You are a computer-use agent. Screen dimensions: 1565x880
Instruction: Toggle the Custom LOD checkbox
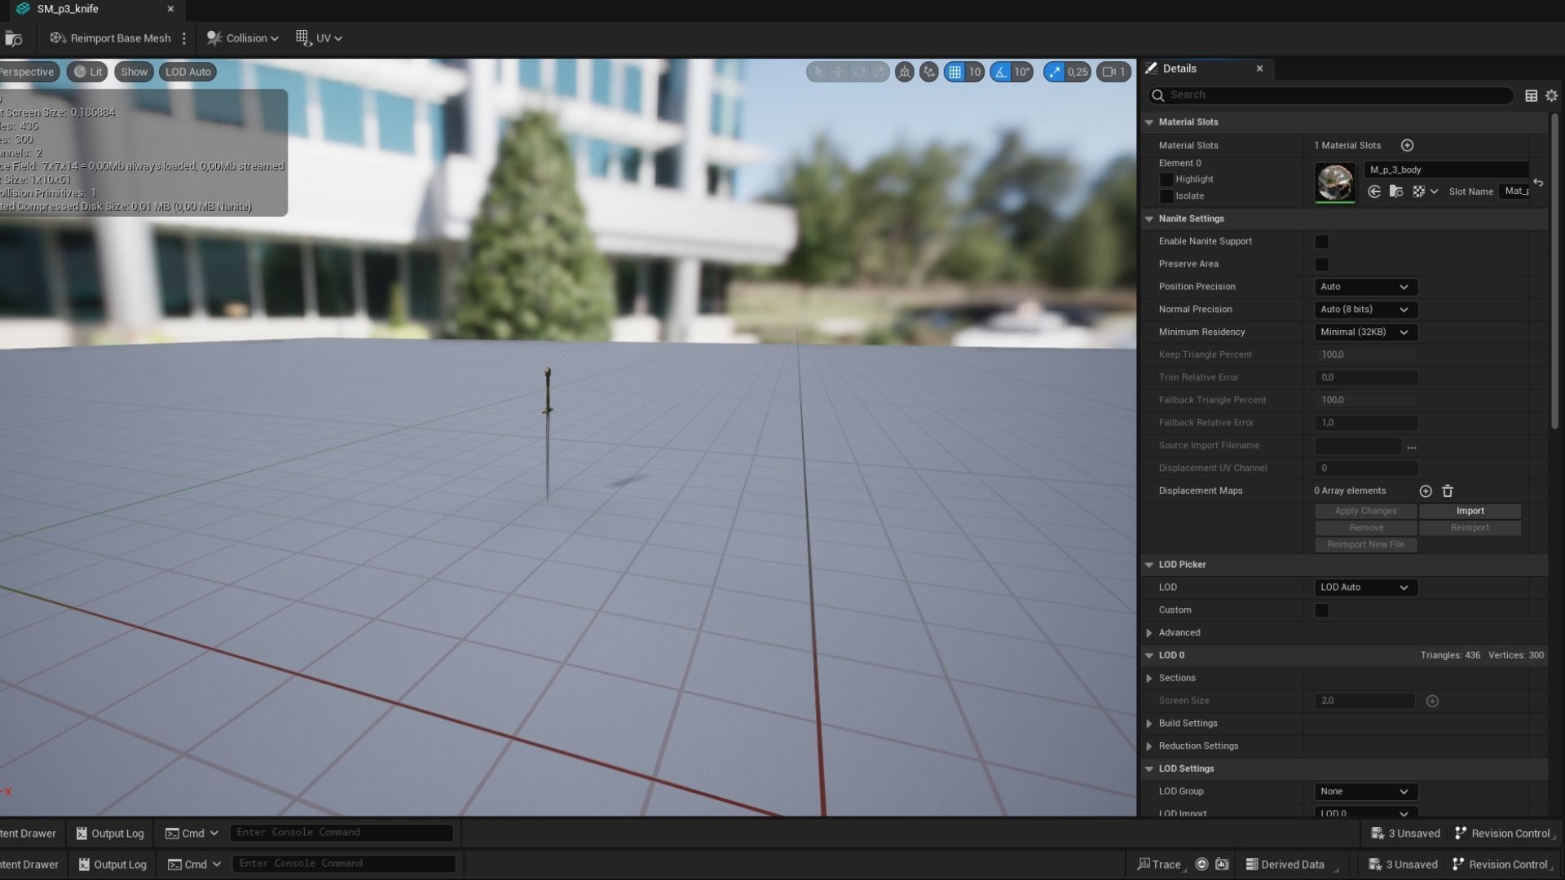pyautogui.click(x=1321, y=610)
